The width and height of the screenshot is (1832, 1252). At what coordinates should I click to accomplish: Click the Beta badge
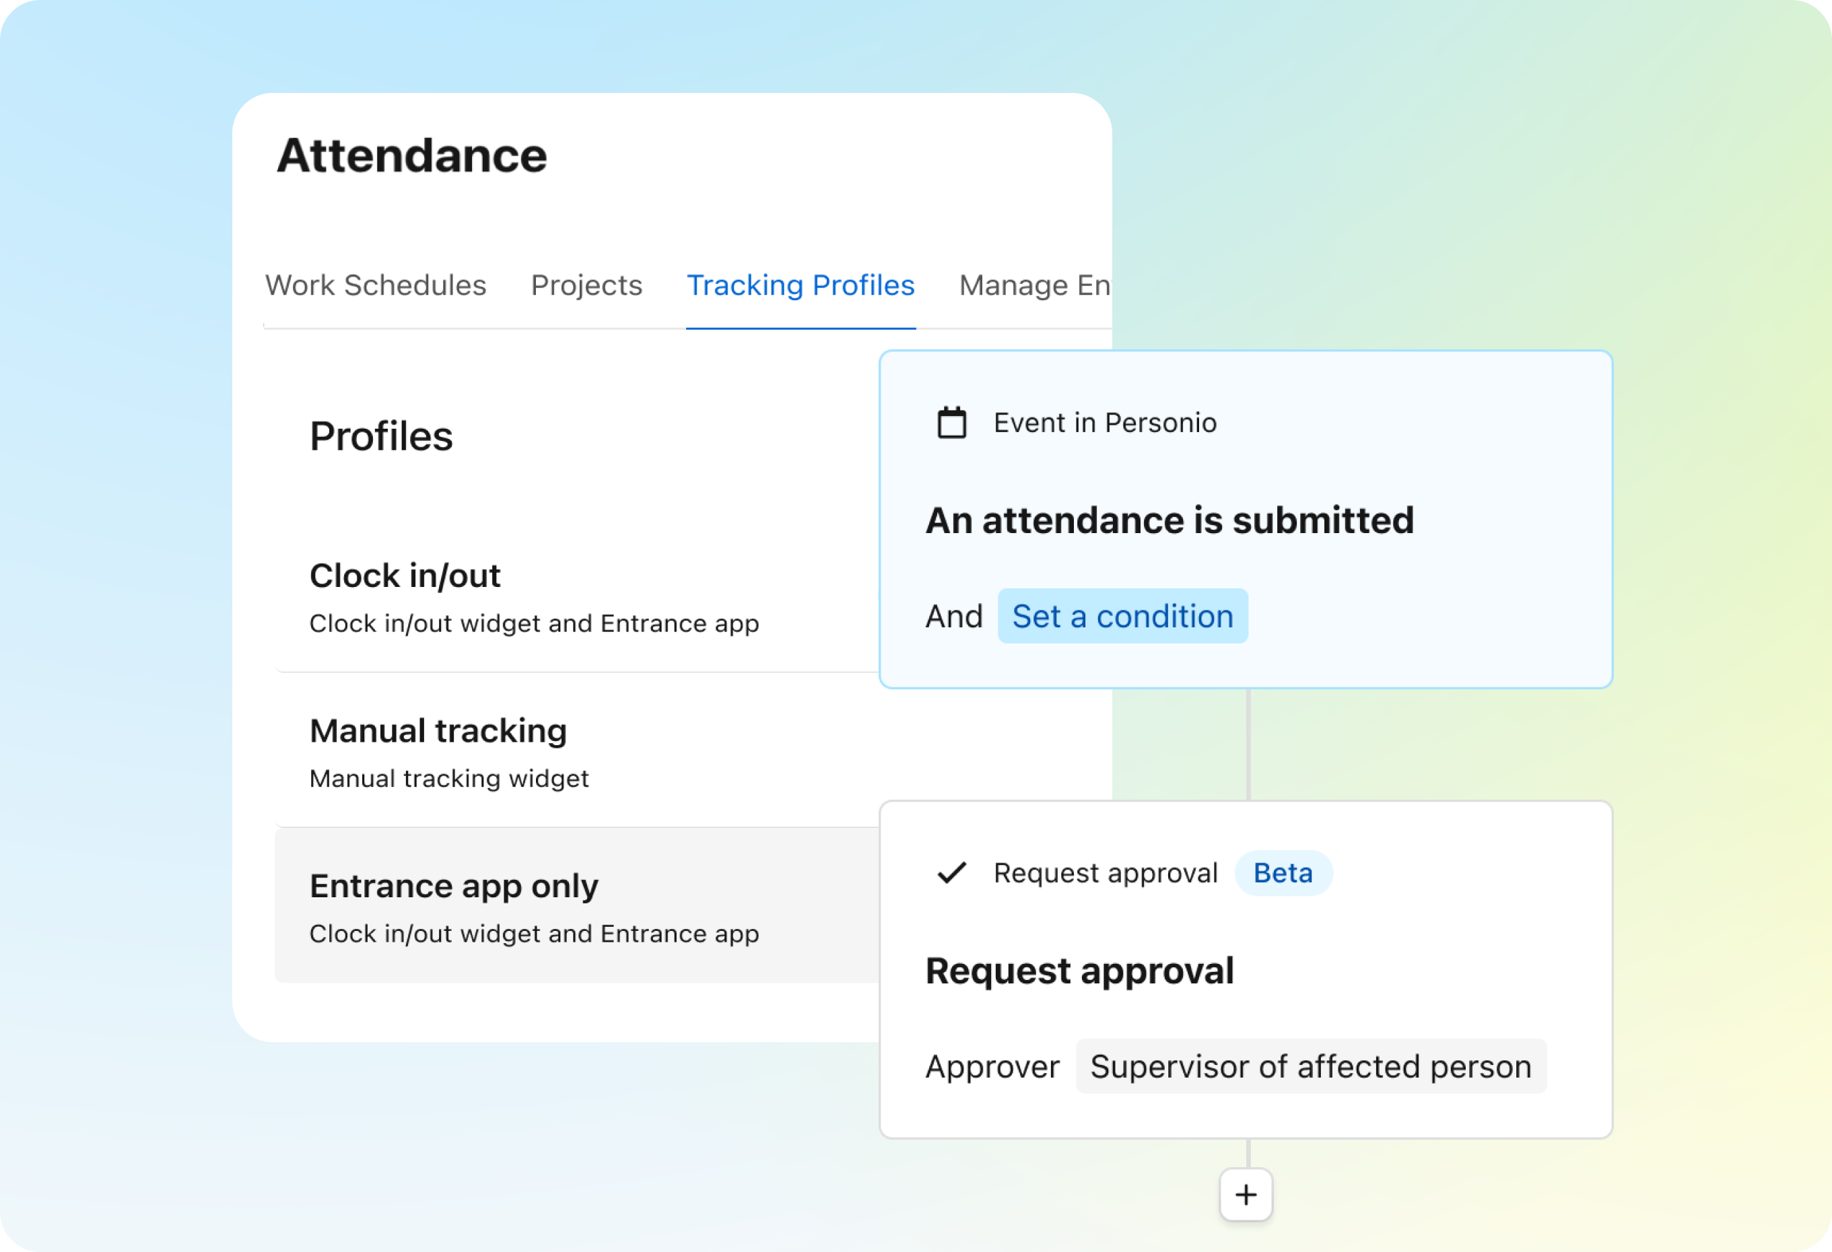1283,873
